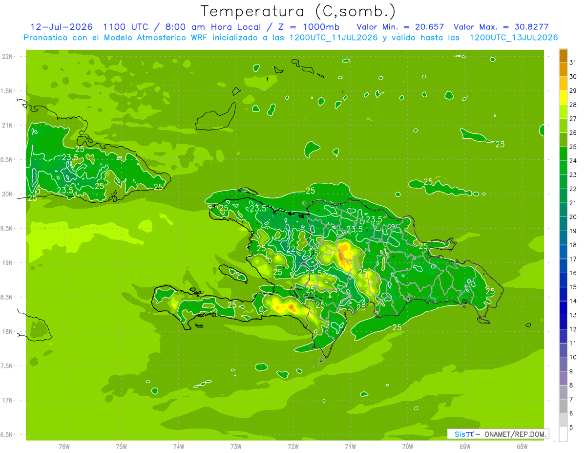Click the 69W longitude axis label

click(x=465, y=446)
